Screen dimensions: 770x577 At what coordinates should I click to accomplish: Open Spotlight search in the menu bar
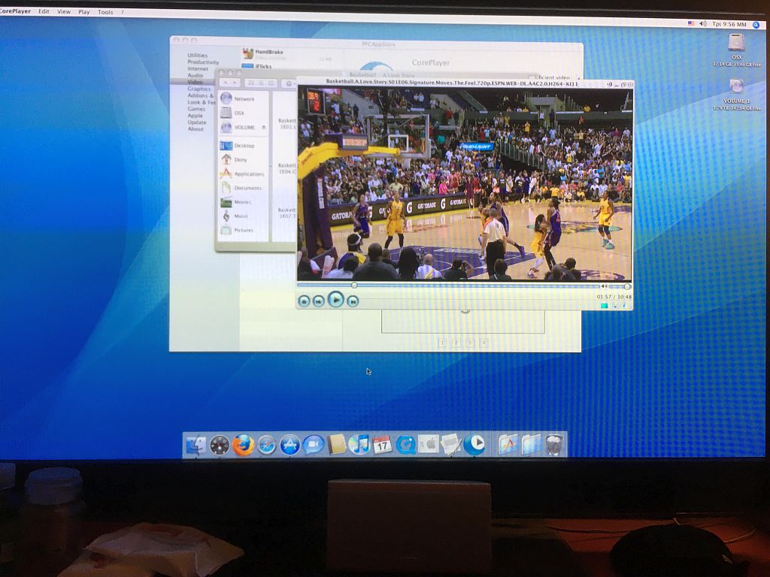(x=756, y=25)
